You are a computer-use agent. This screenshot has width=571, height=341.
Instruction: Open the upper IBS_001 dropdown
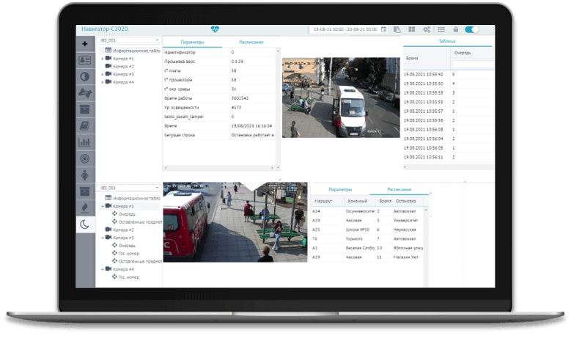(x=128, y=41)
